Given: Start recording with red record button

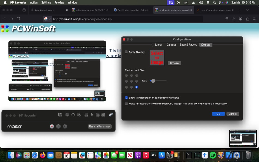Looking at the screenshot, I should pyautogui.click(x=52, y=127).
